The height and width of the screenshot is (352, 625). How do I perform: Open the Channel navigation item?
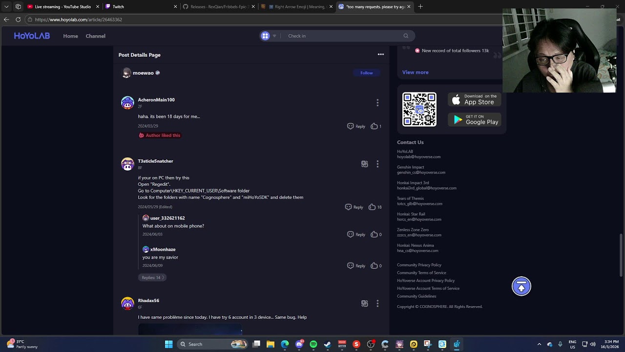95,36
